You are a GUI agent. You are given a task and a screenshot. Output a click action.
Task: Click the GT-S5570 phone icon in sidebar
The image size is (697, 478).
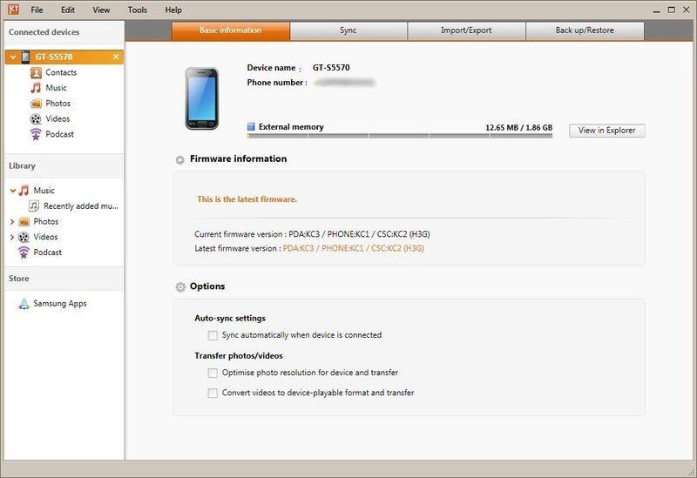pos(25,57)
